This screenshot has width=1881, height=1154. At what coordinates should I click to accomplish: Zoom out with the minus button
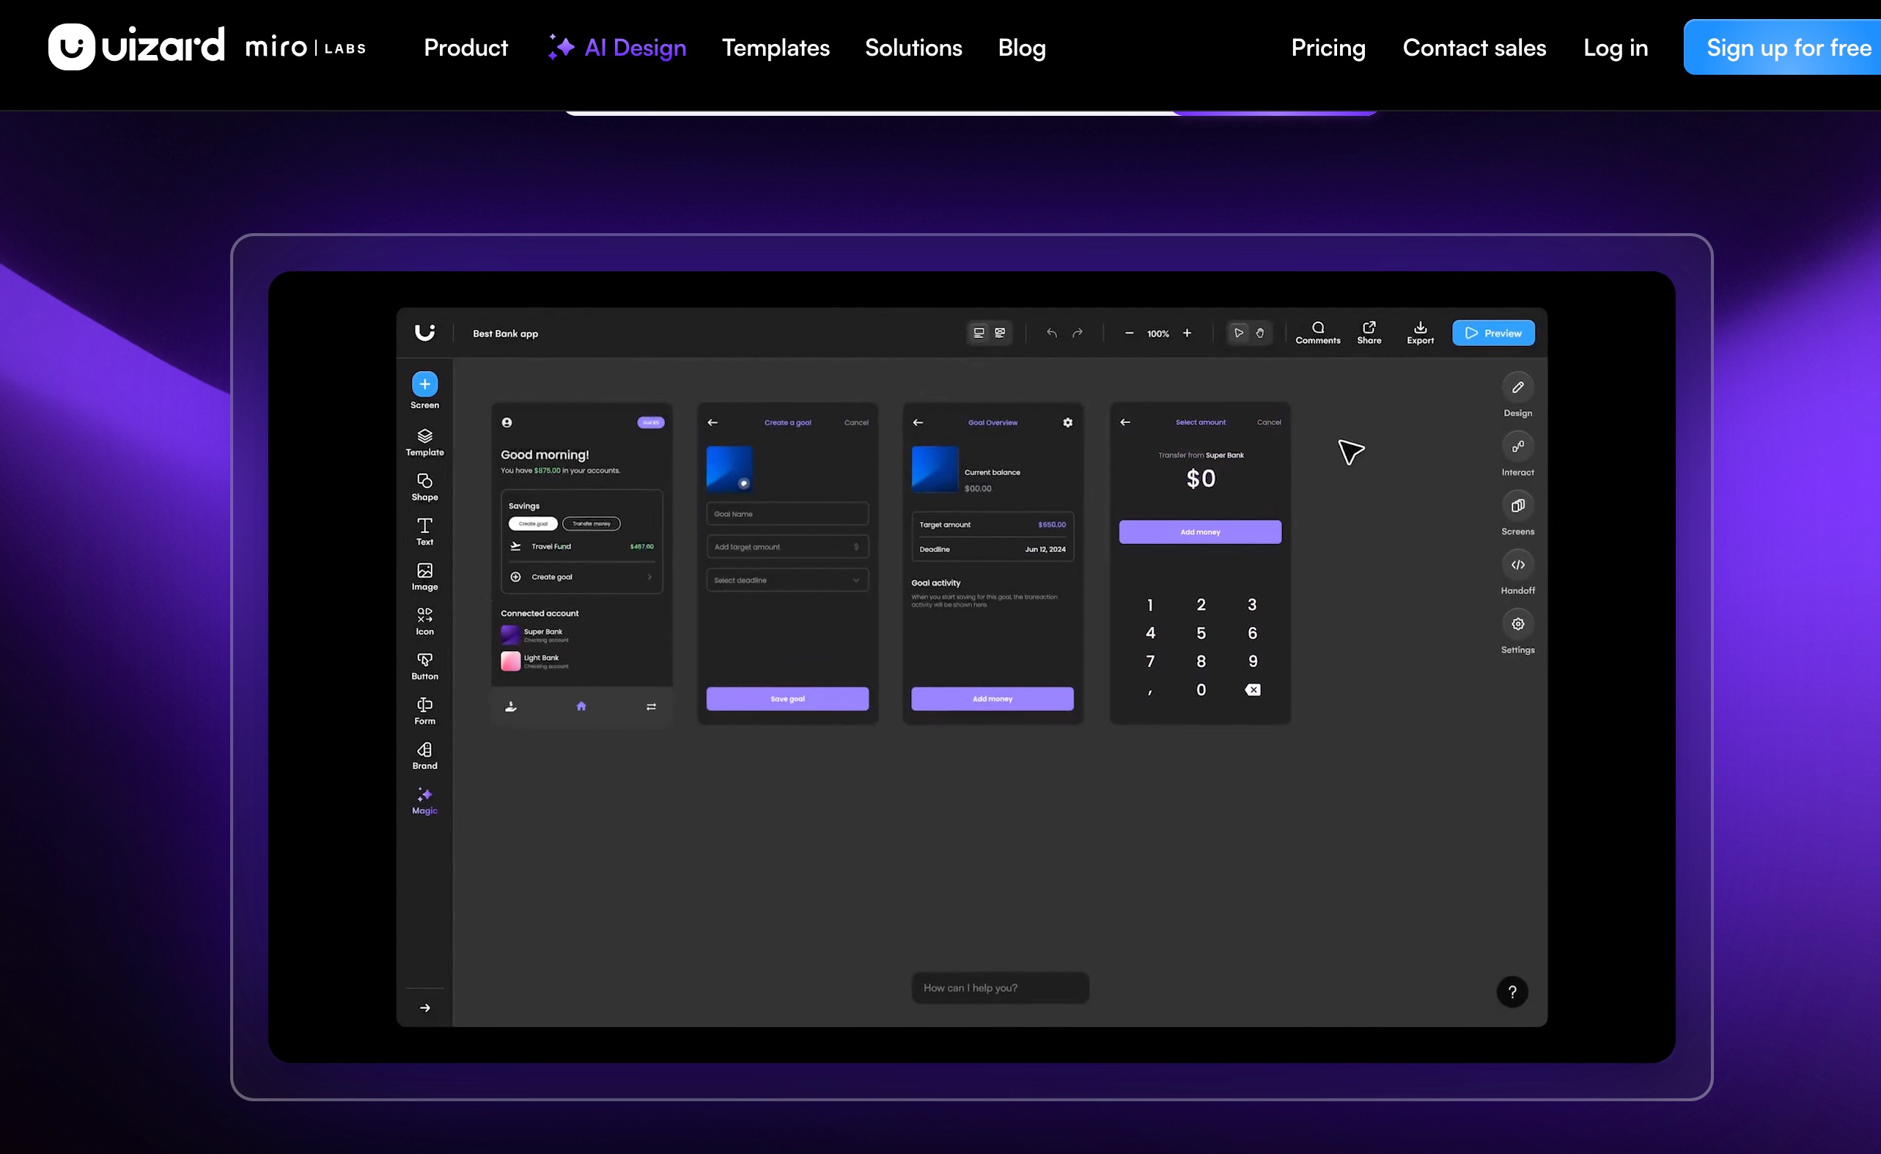(x=1129, y=333)
